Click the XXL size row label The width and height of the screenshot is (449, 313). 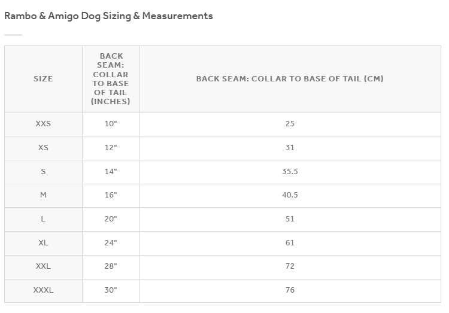click(43, 266)
